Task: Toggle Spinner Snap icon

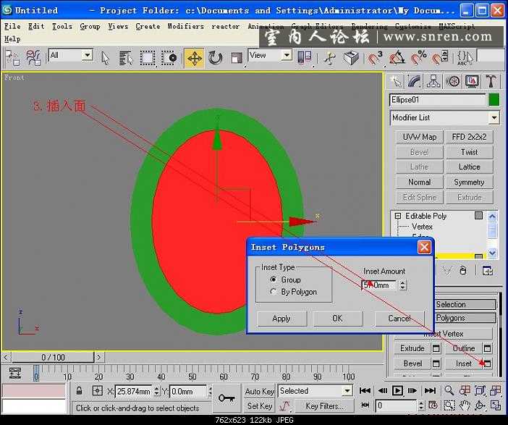Action: click(440, 58)
